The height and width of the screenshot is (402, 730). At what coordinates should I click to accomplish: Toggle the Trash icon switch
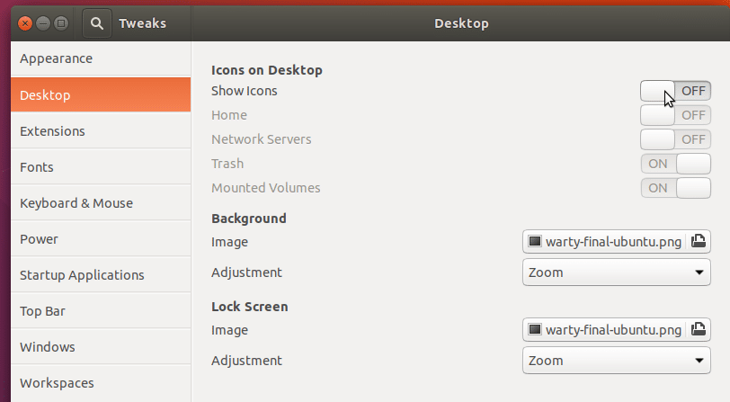(675, 164)
